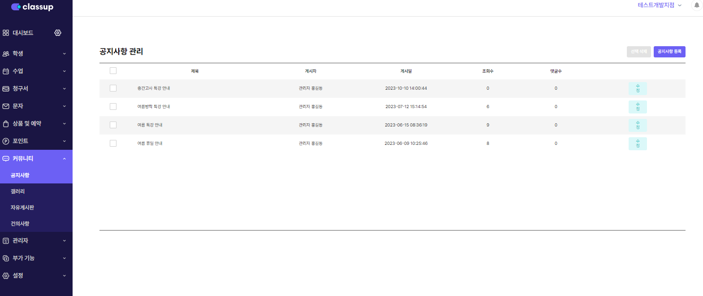This screenshot has height=296, width=703.
Task: Expand the 학생 menu chevron
Action: pyautogui.click(x=65, y=53)
